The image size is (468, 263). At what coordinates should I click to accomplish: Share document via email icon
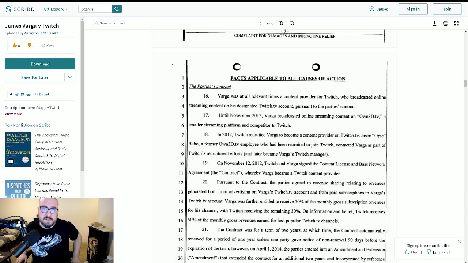[x=29, y=95]
